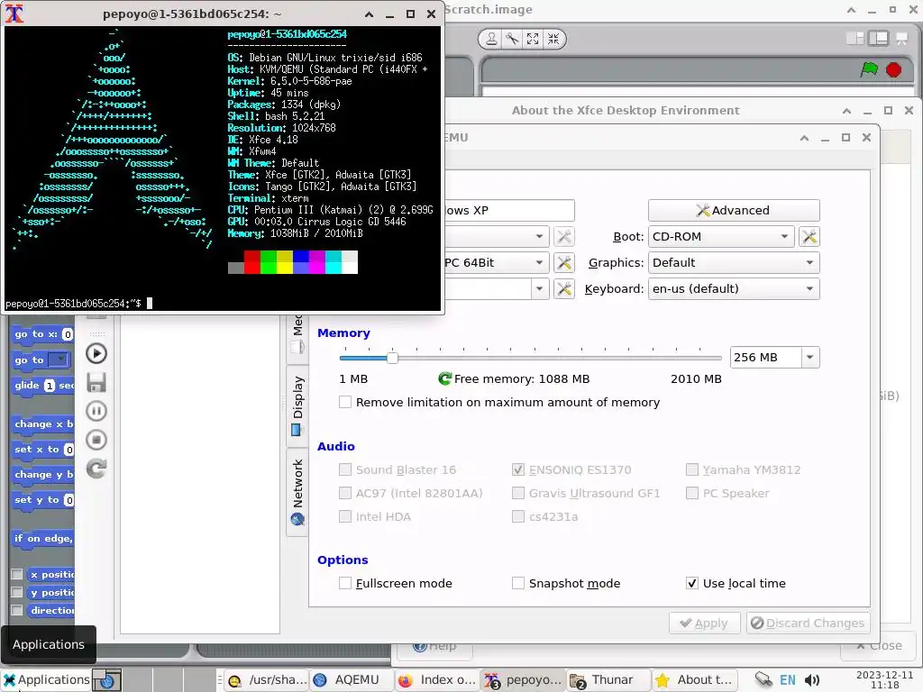Select the Scratch shrink sprite tool
Screen dimensions: 923x692
pyautogui.click(x=553, y=39)
